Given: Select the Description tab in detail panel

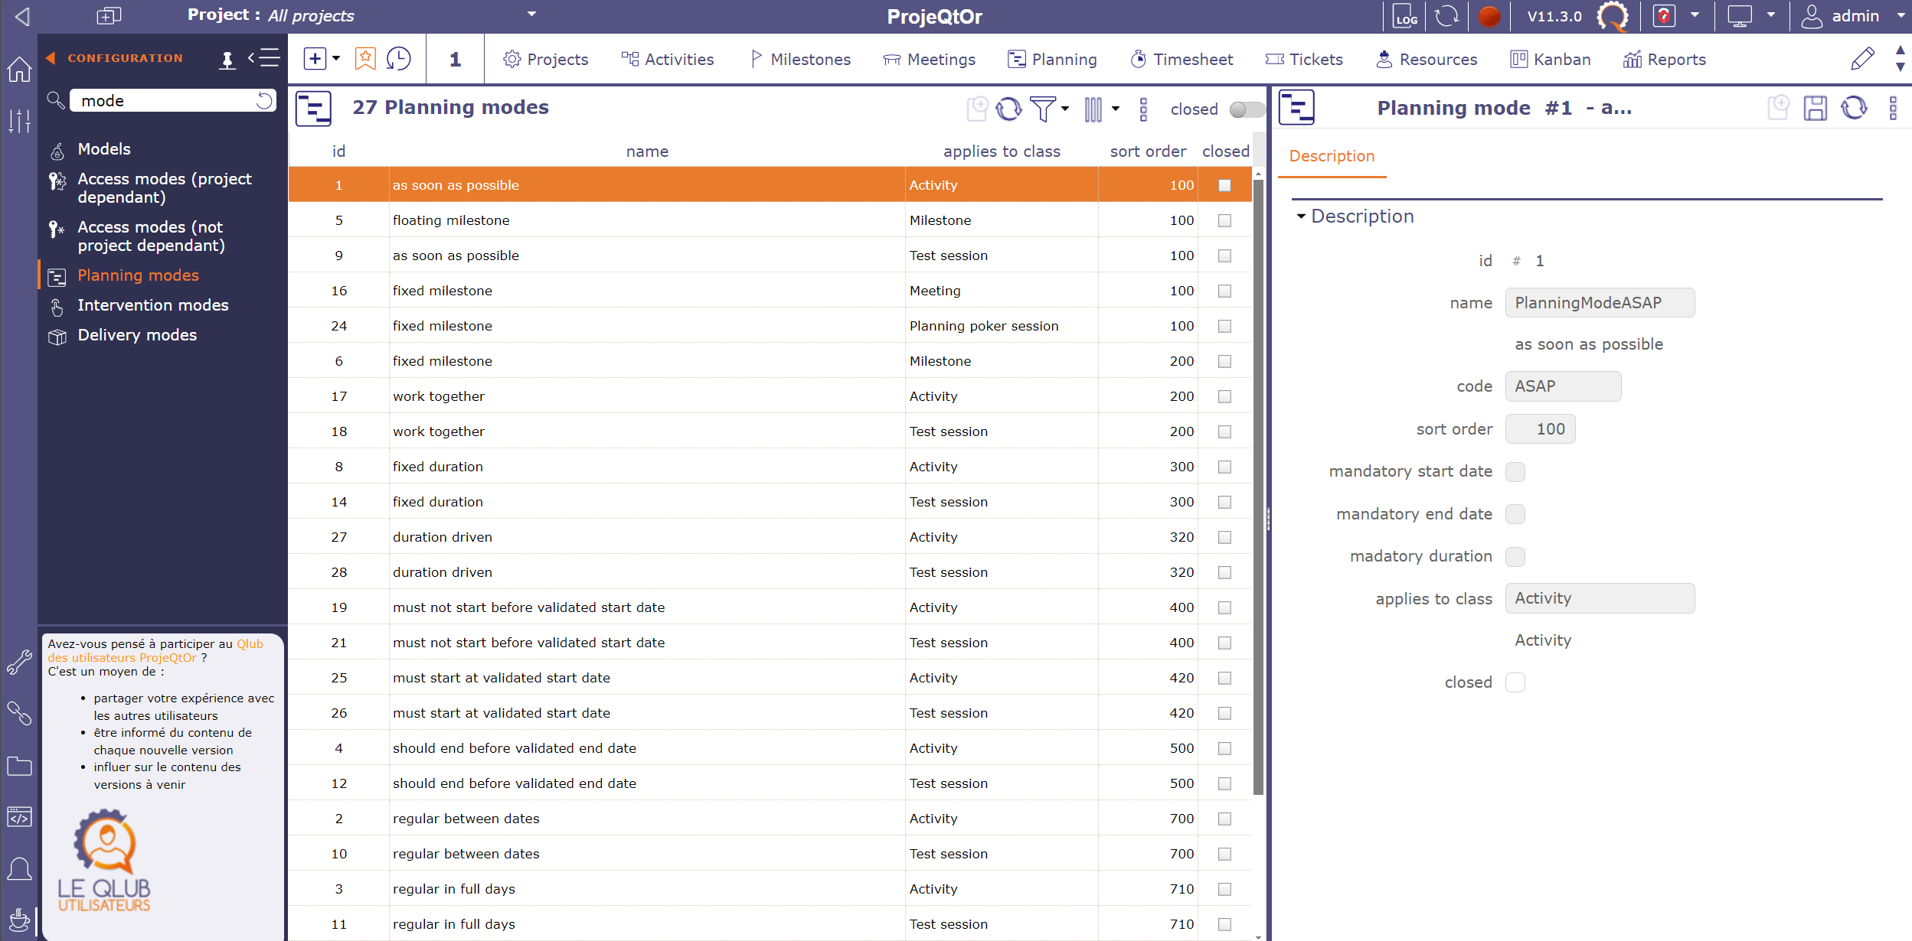Looking at the screenshot, I should pyautogui.click(x=1333, y=156).
